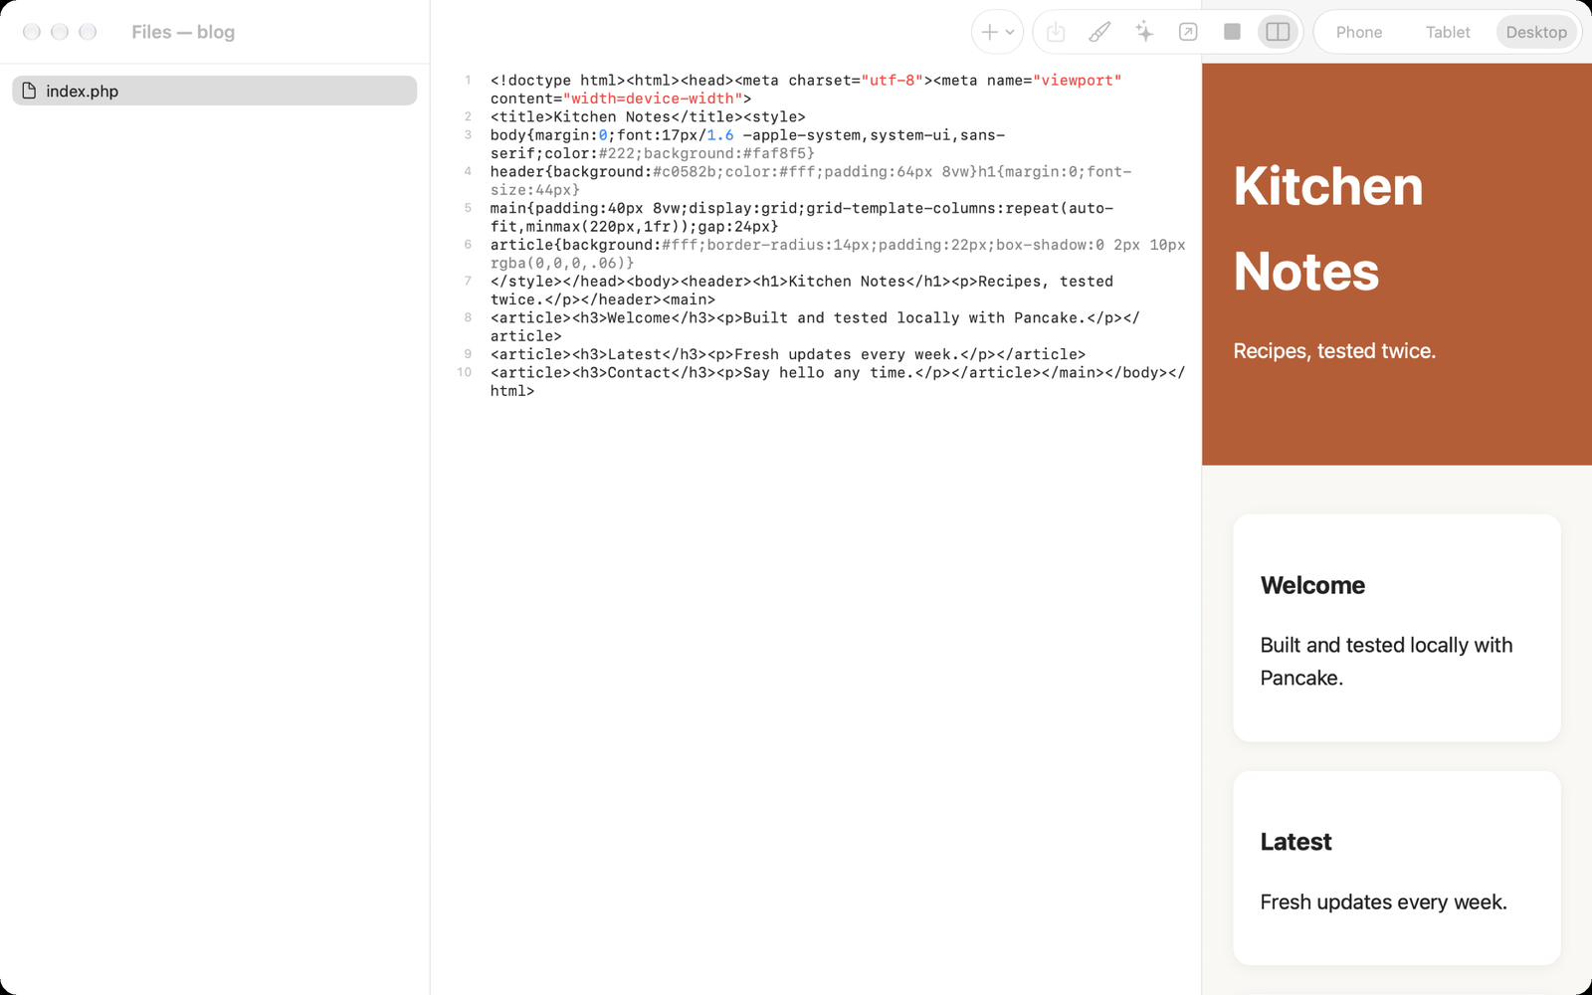Click the 'width=device-width' string in code
The image size is (1592, 995).
pos(653,99)
